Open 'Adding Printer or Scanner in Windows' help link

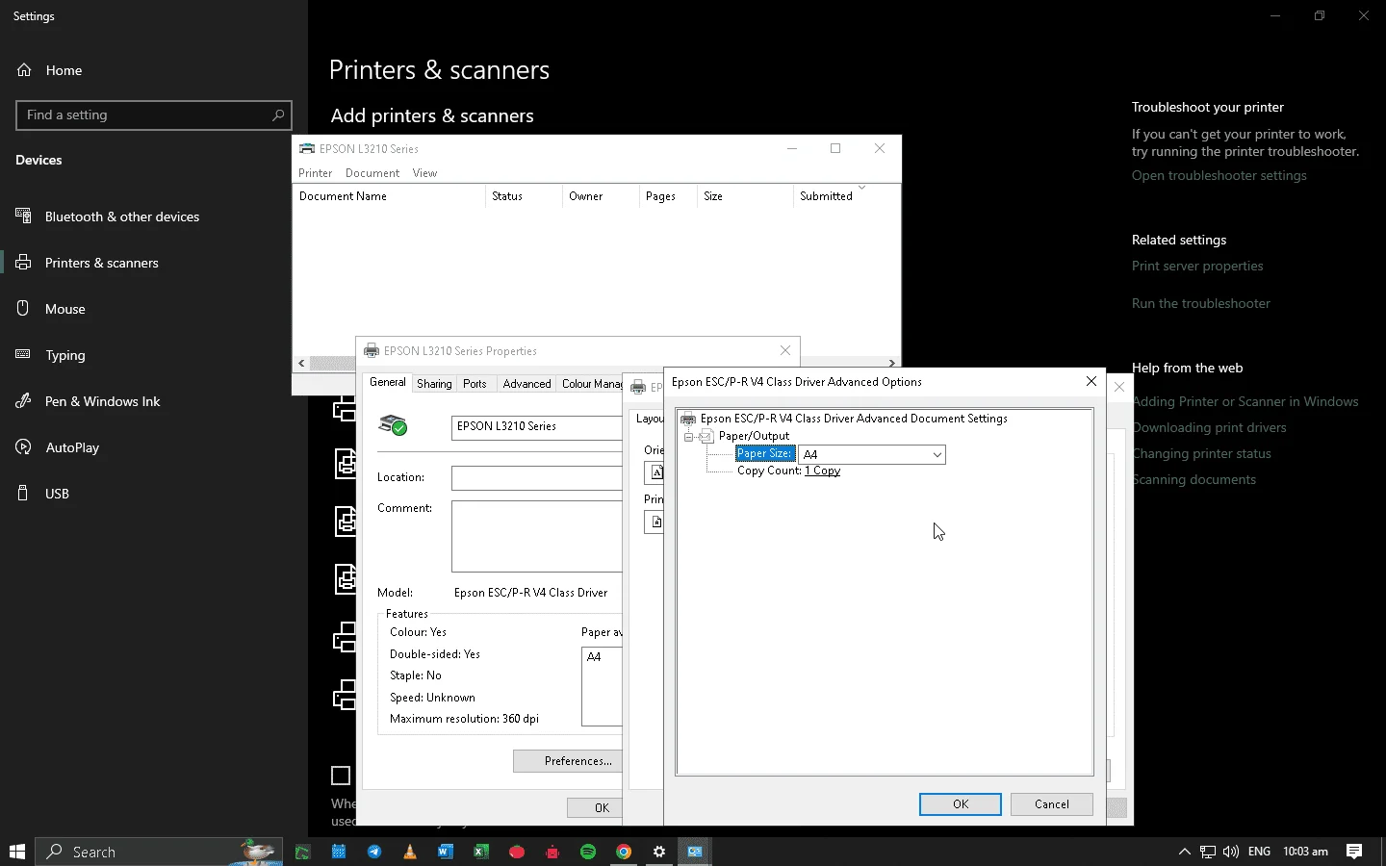tap(1245, 402)
